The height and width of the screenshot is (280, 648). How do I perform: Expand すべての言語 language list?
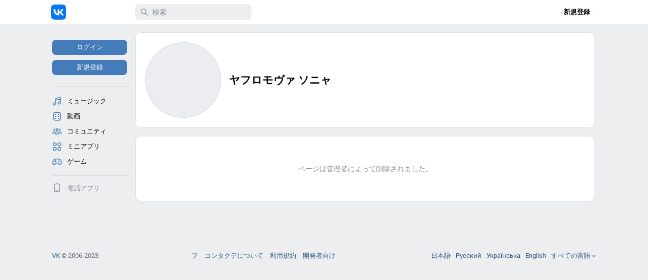tap(573, 256)
